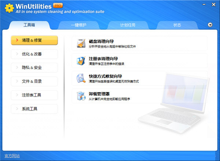Select the 清理 & 修复 category
Viewport: 220px width, 161px height.
tap(34, 40)
